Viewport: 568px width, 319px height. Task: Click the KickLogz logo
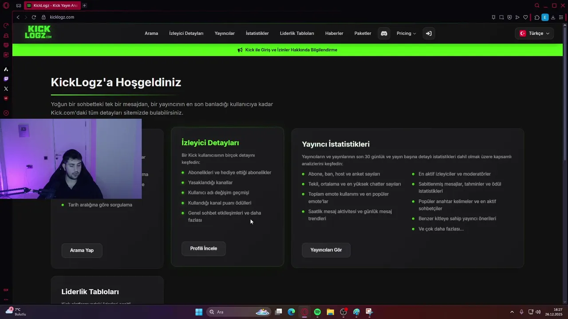click(38, 32)
